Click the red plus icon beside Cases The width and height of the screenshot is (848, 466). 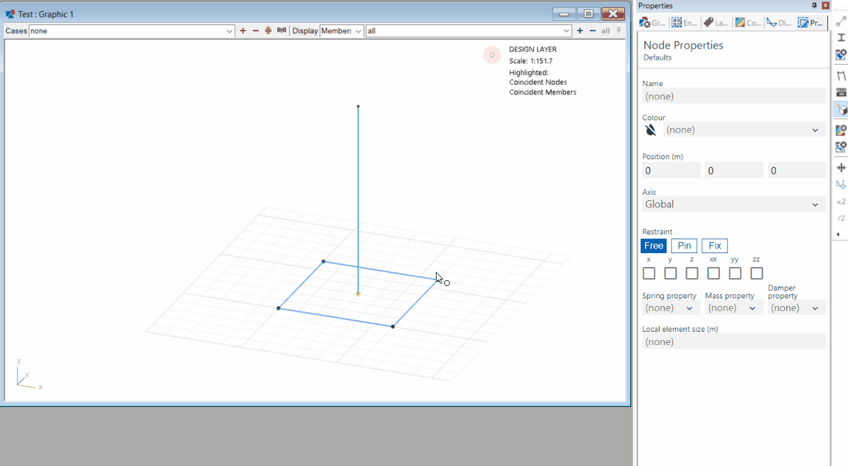coord(243,31)
